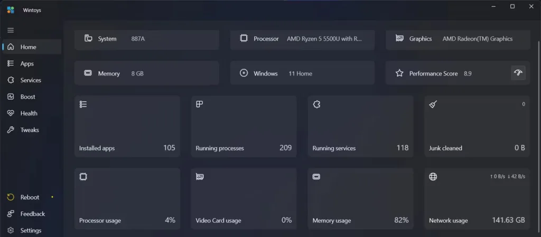Screen dimensions: 541x237
Task: Click the Running processes label
Action: click(220, 148)
